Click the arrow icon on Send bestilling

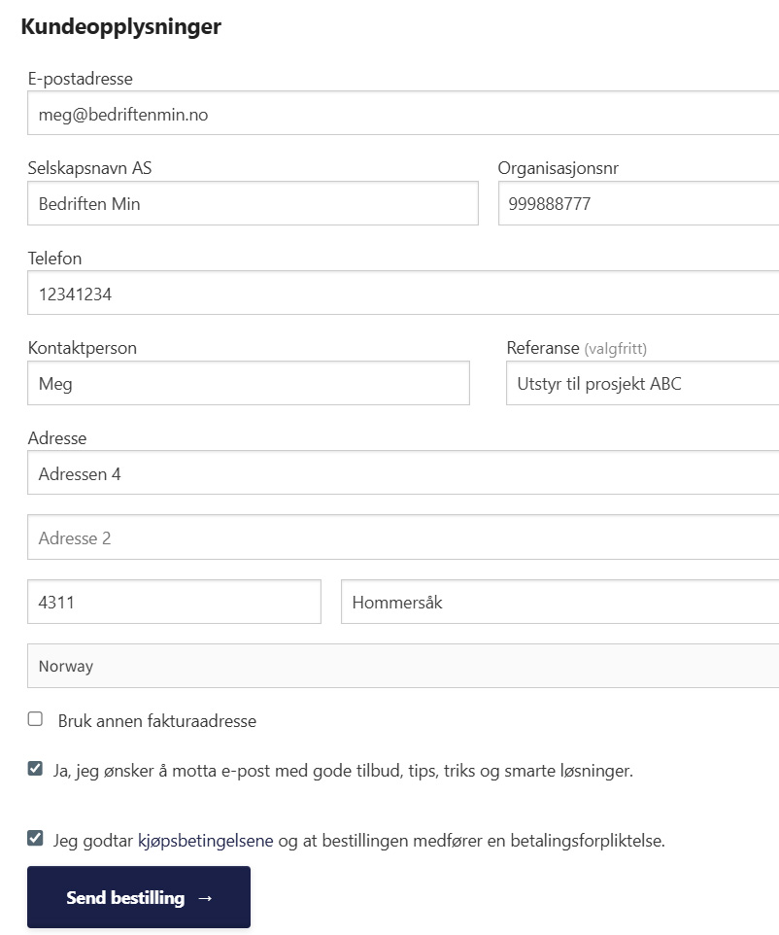click(x=205, y=898)
